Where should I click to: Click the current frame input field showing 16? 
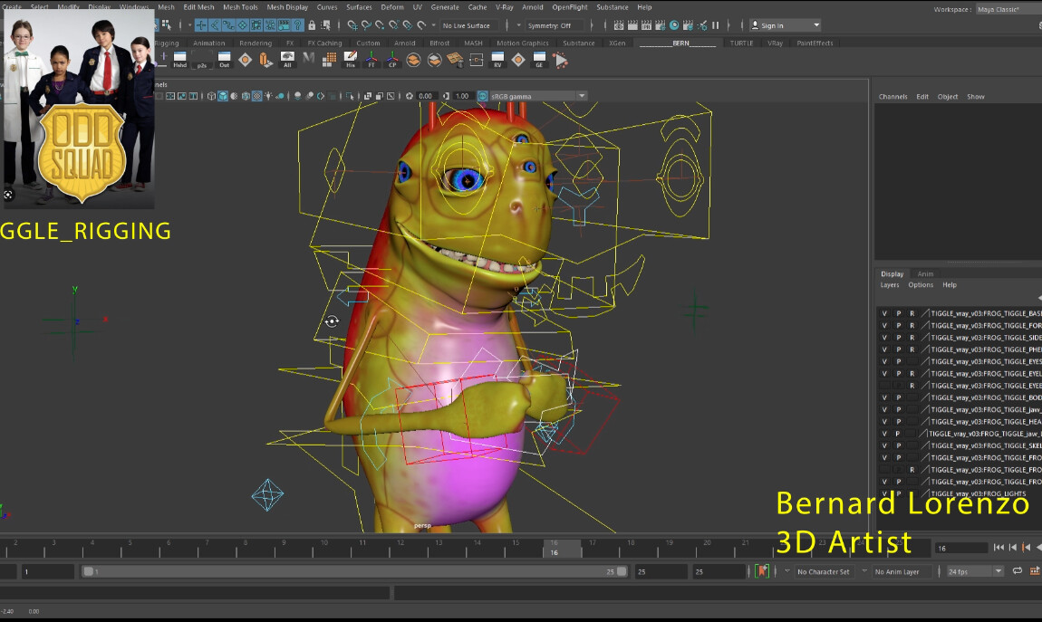point(962,547)
